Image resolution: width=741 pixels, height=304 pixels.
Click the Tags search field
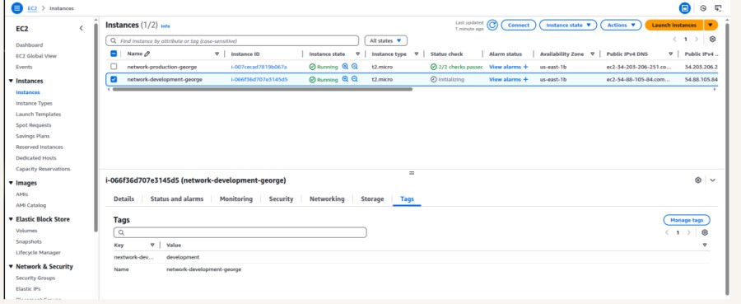pyautogui.click(x=240, y=232)
